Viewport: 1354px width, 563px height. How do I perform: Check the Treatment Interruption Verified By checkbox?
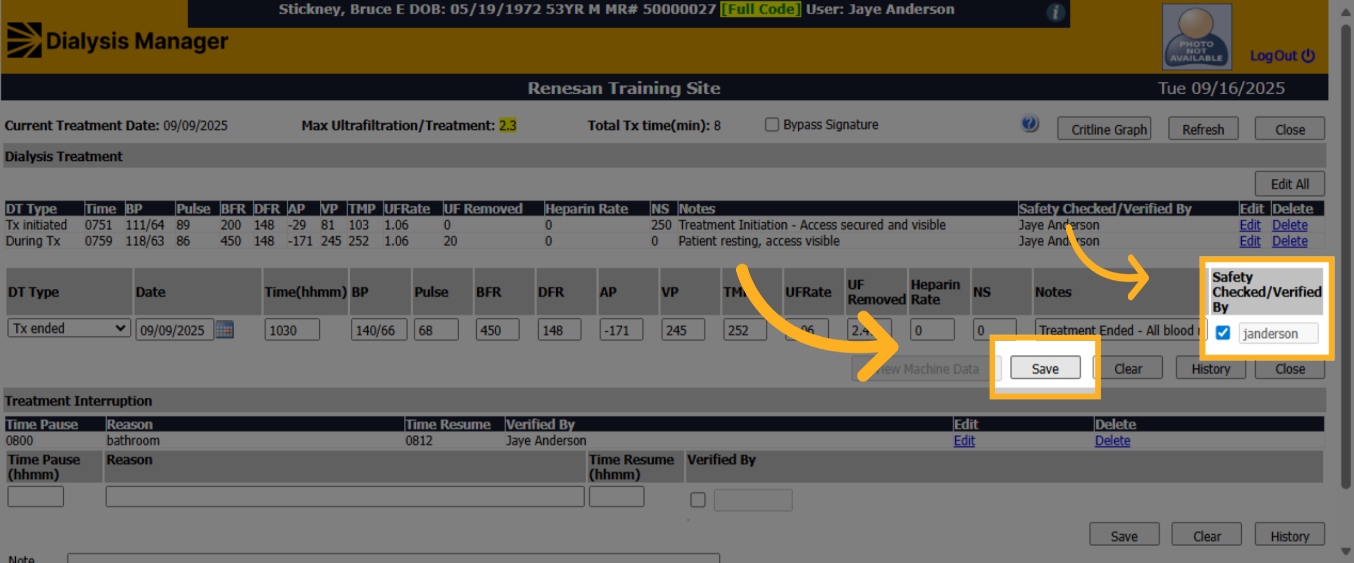[697, 499]
